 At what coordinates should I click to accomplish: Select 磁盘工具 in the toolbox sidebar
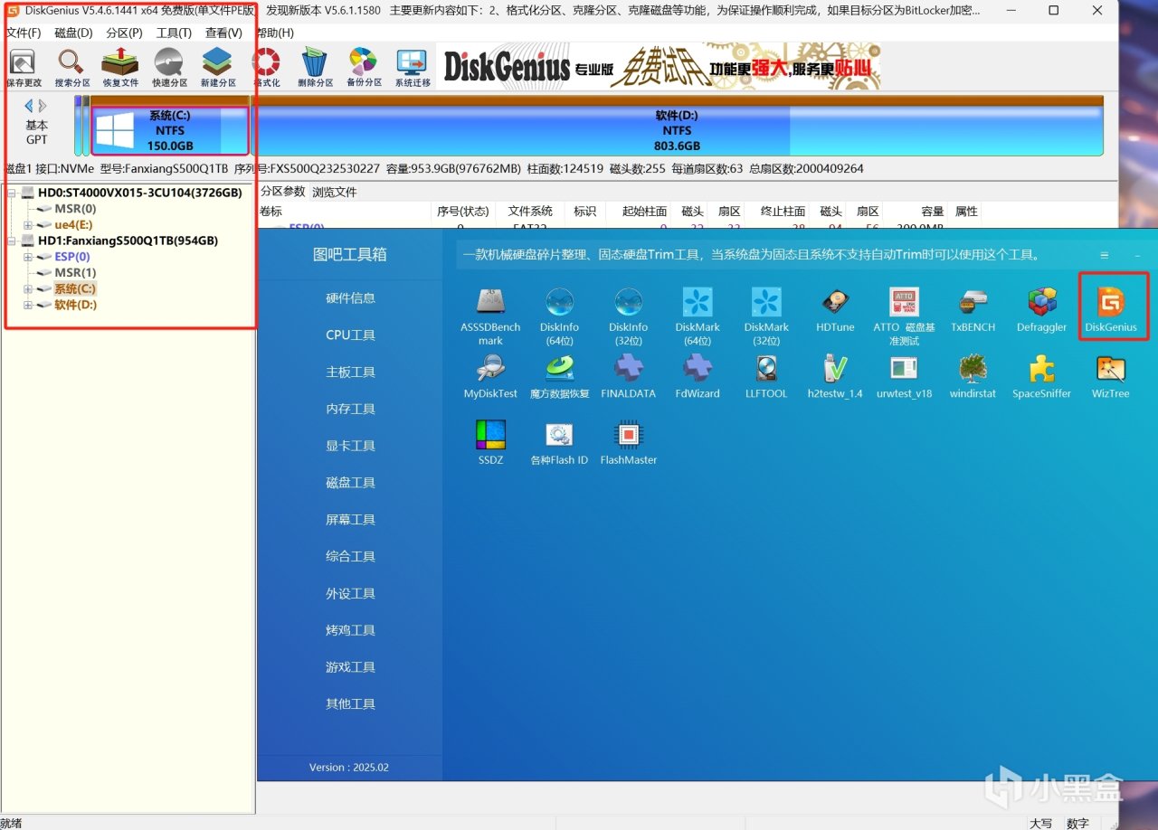pos(350,483)
